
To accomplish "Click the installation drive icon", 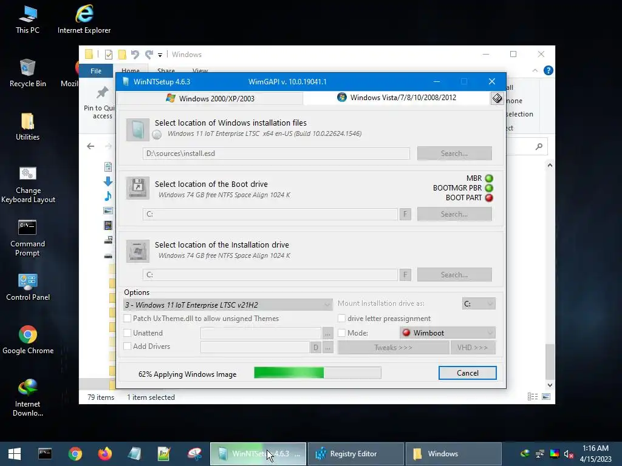I will click(x=138, y=251).
